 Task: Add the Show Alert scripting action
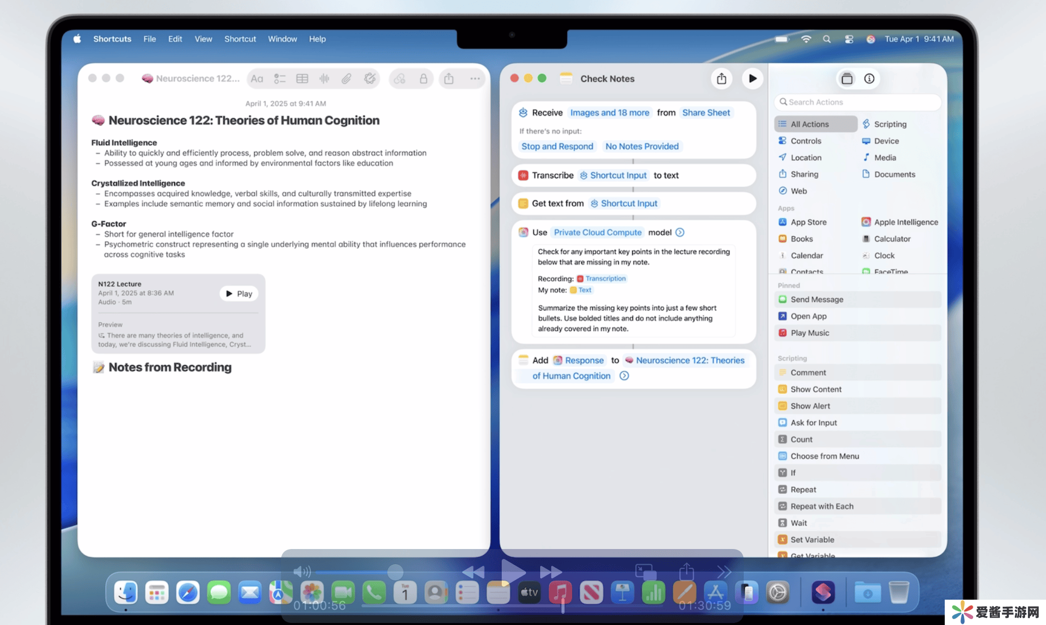810,406
